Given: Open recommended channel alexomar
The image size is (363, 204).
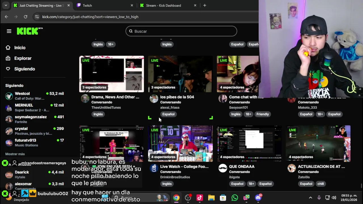Looking at the screenshot, I should coord(35,186).
